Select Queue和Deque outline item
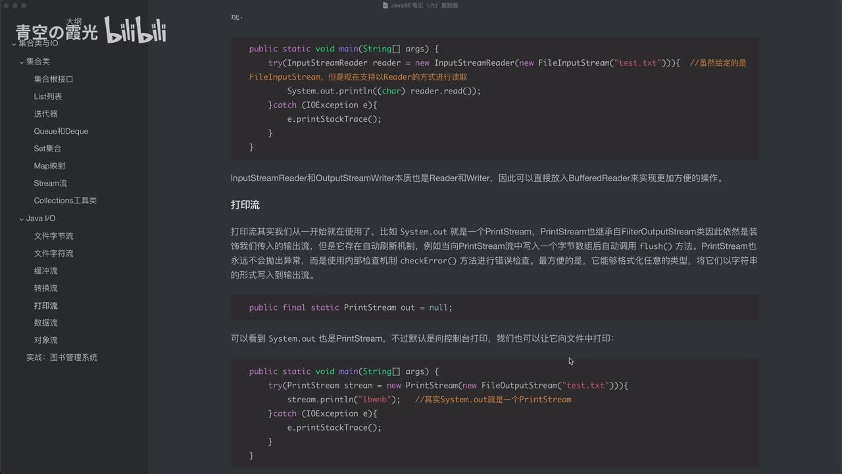Viewport: 842px width, 474px height. point(61,131)
